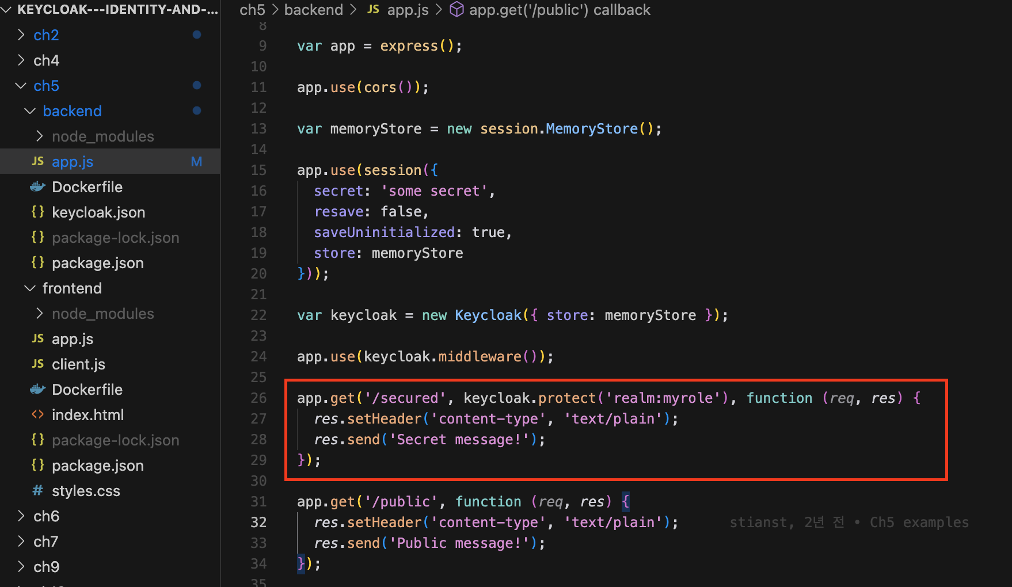Click modified dot badge on backend folder

(x=197, y=111)
